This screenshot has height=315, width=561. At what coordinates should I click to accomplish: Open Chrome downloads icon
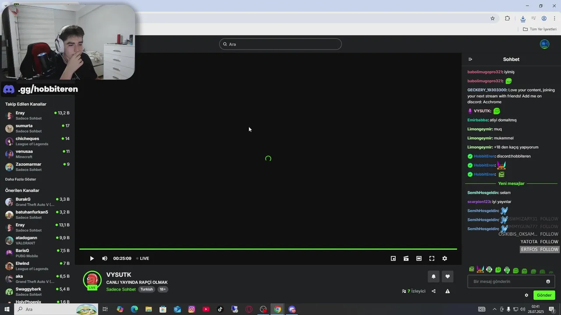click(523, 18)
